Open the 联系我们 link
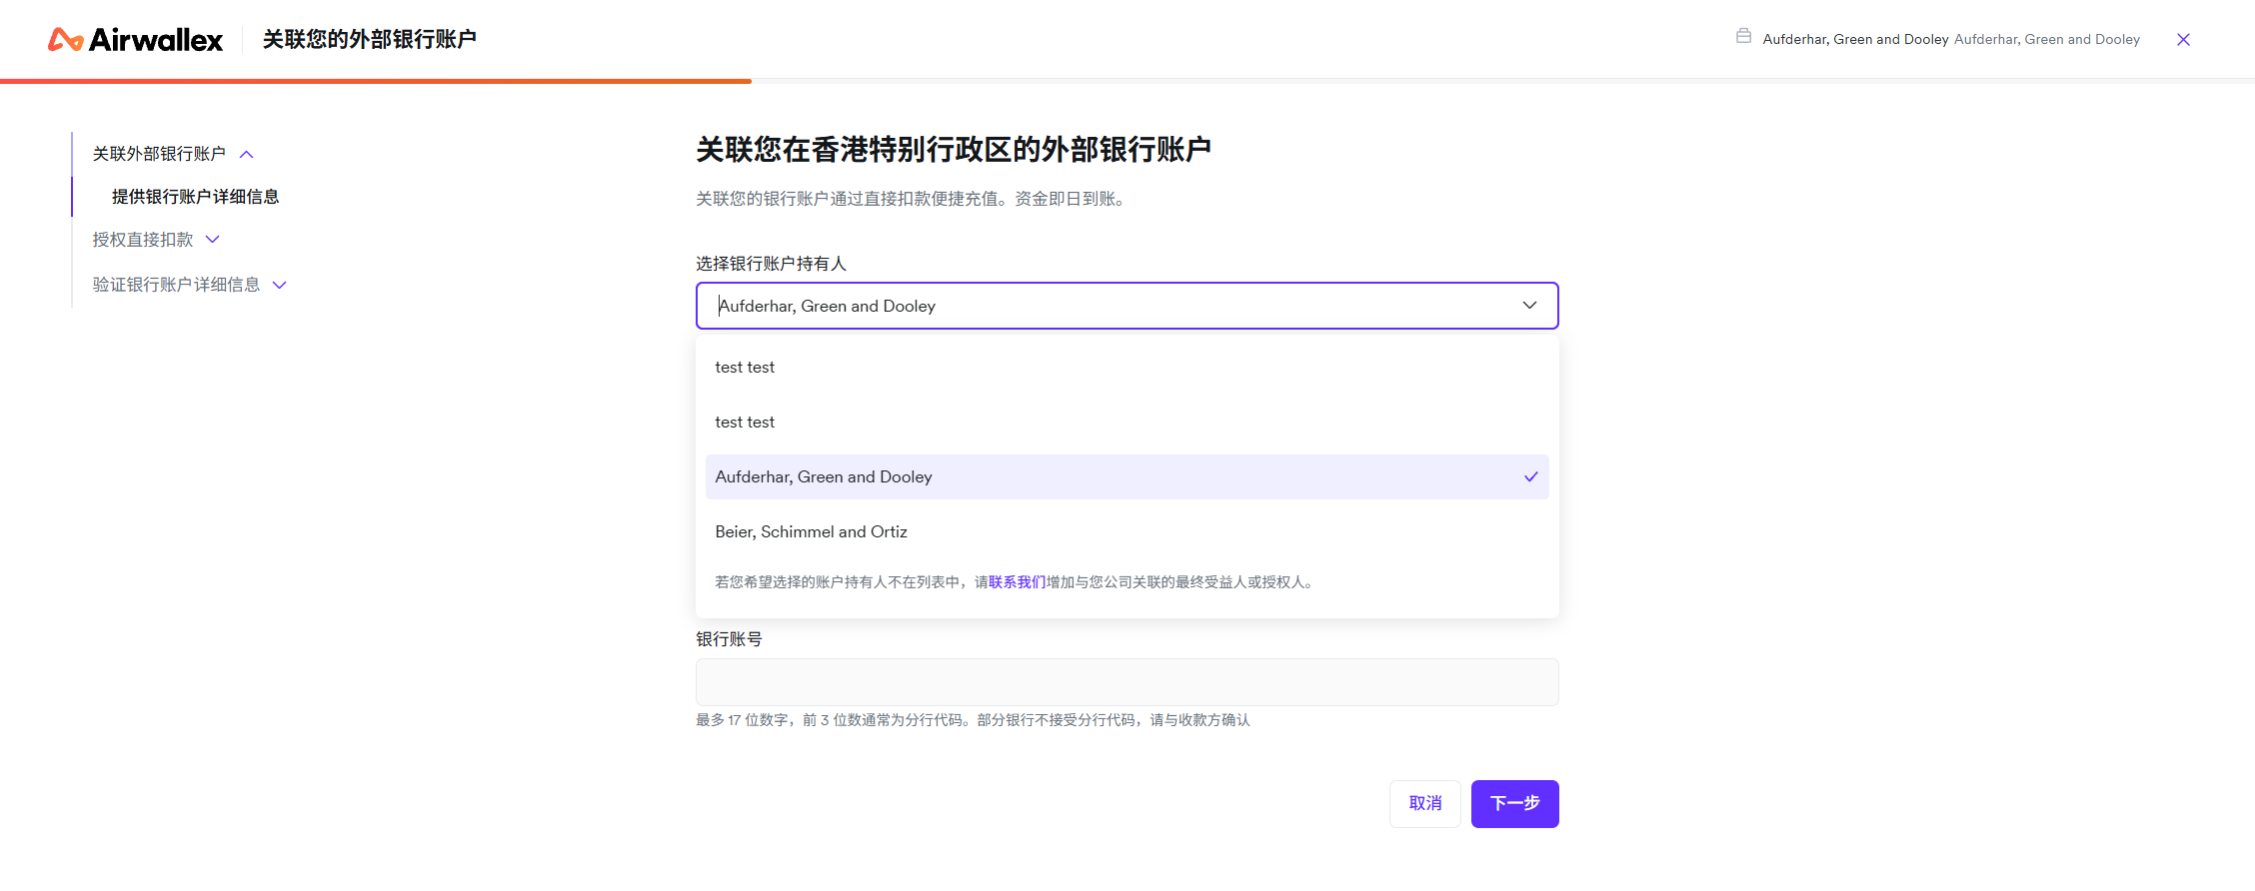This screenshot has height=891, width=2255. [1017, 582]
